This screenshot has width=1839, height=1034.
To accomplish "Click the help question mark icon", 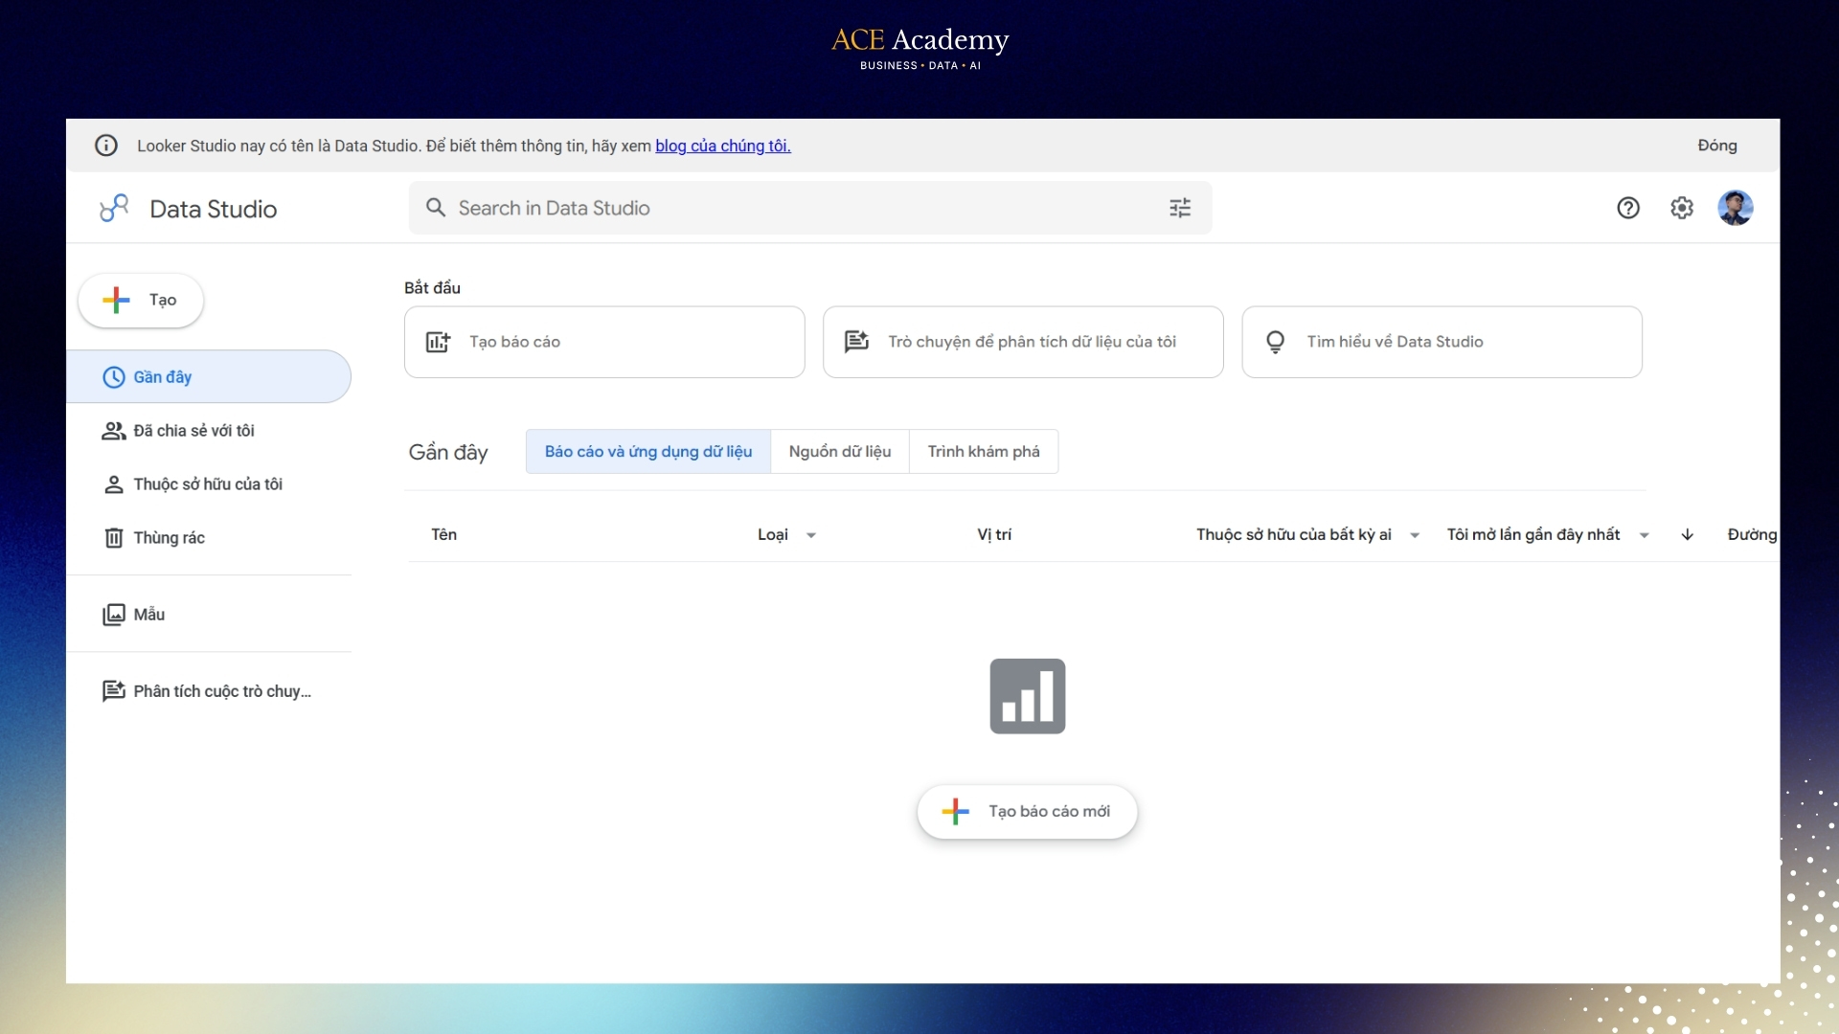I will coord(1628,208).
